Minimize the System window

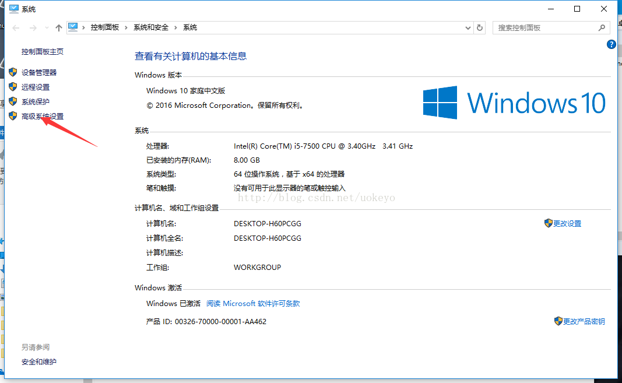pos(551,9)
